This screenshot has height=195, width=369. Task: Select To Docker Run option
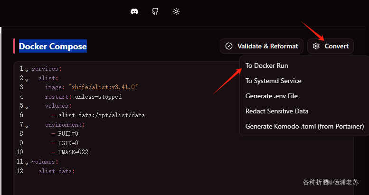click(266, 65)
